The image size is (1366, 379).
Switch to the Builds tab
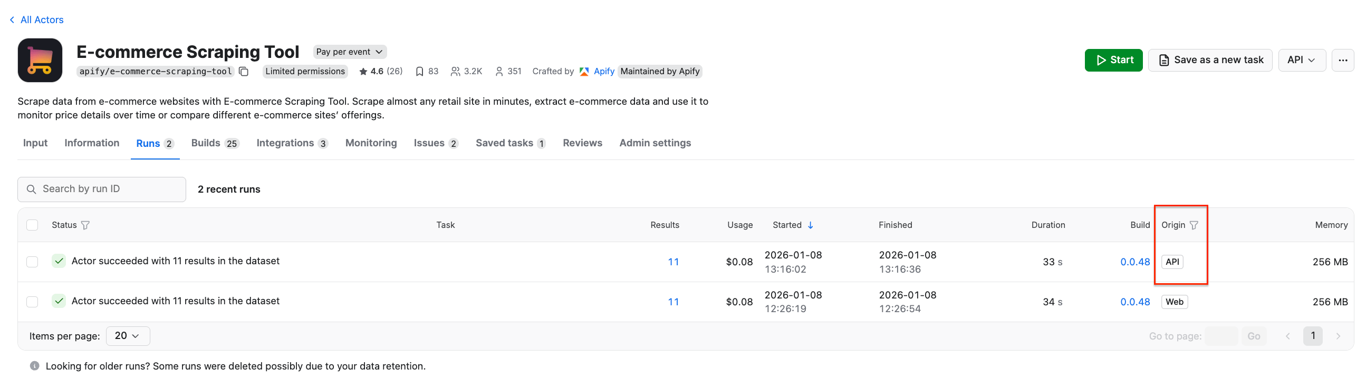(x=215, y=143)
